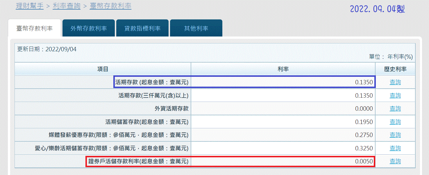Click 查詢 for 活期存款 (起息金額：壹萬元)
The width and height of the screenshot is (429, 175).
coord(395,82)
